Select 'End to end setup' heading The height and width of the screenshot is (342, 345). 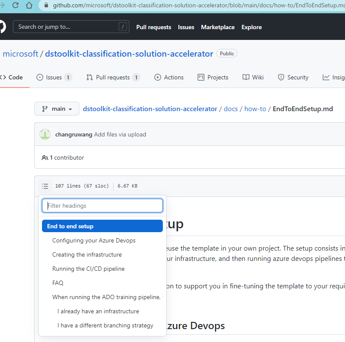pyautogui.click(x=102, y=226)
